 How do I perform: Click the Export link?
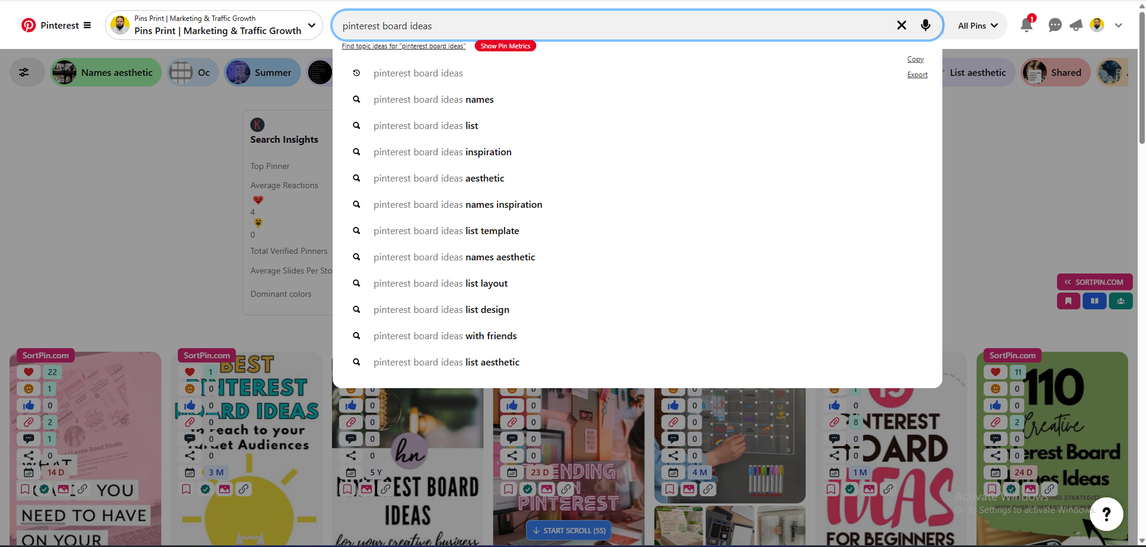point(917,75)
